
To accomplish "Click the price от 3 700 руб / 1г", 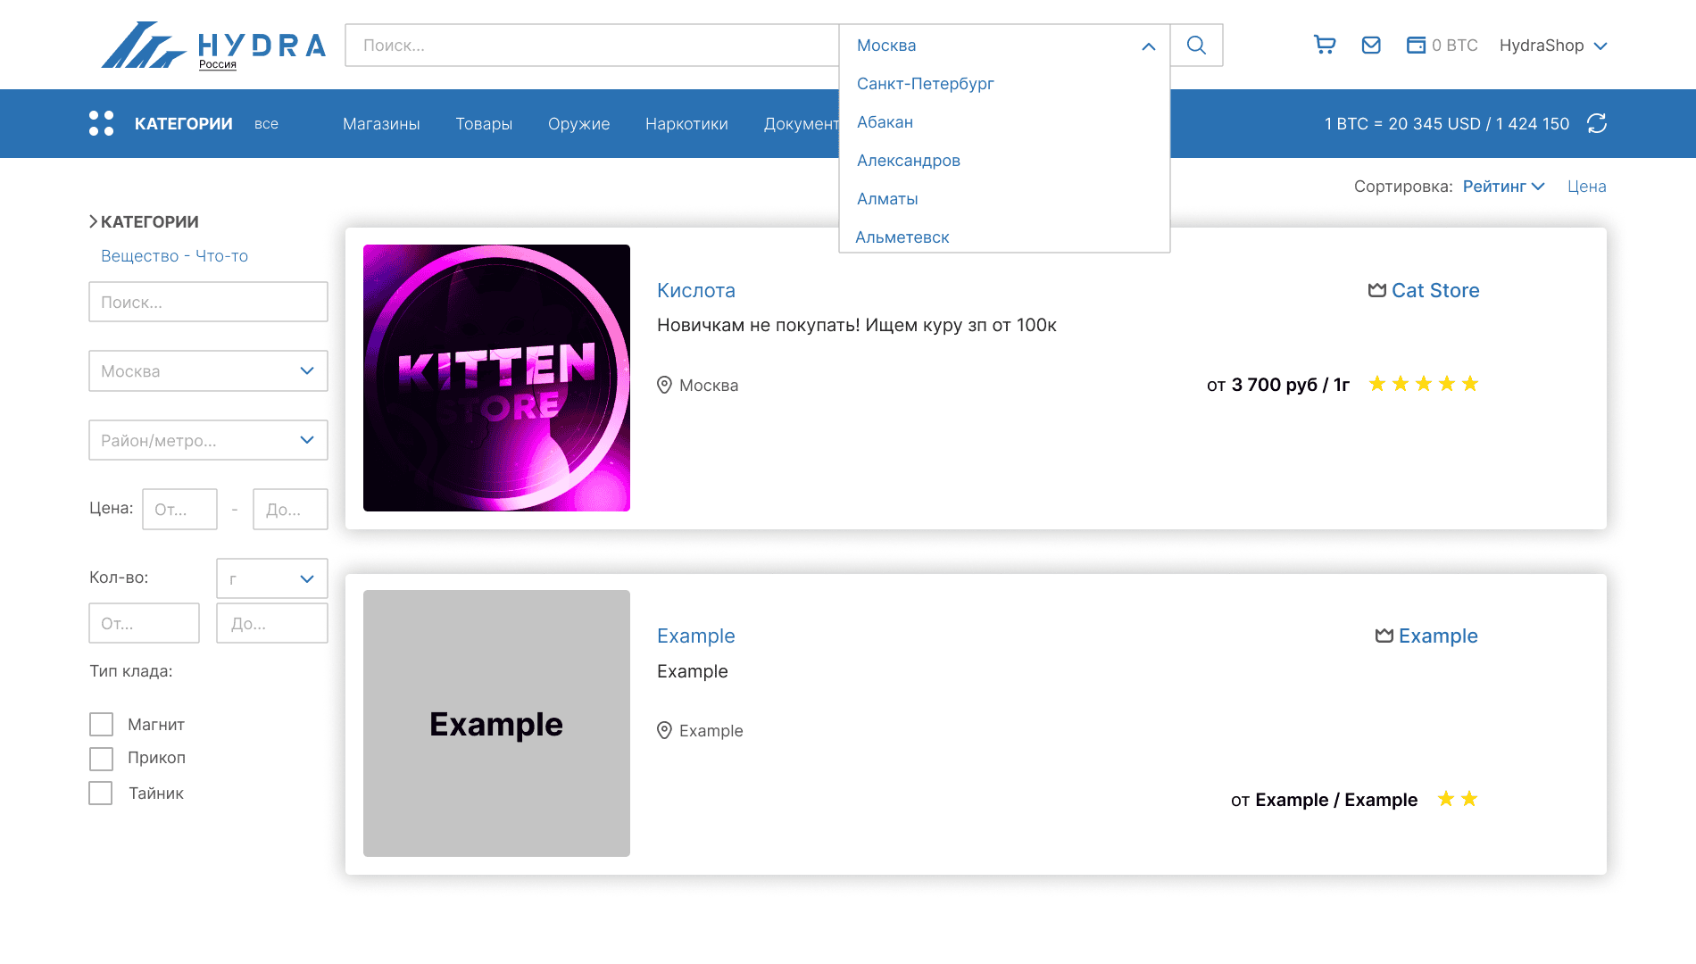I will pyautogui.click(x=1278, y=385).
